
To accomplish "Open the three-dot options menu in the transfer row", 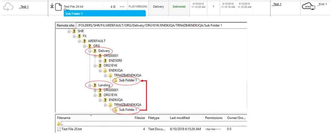I will pyautogui.click(x=123, y=6).
